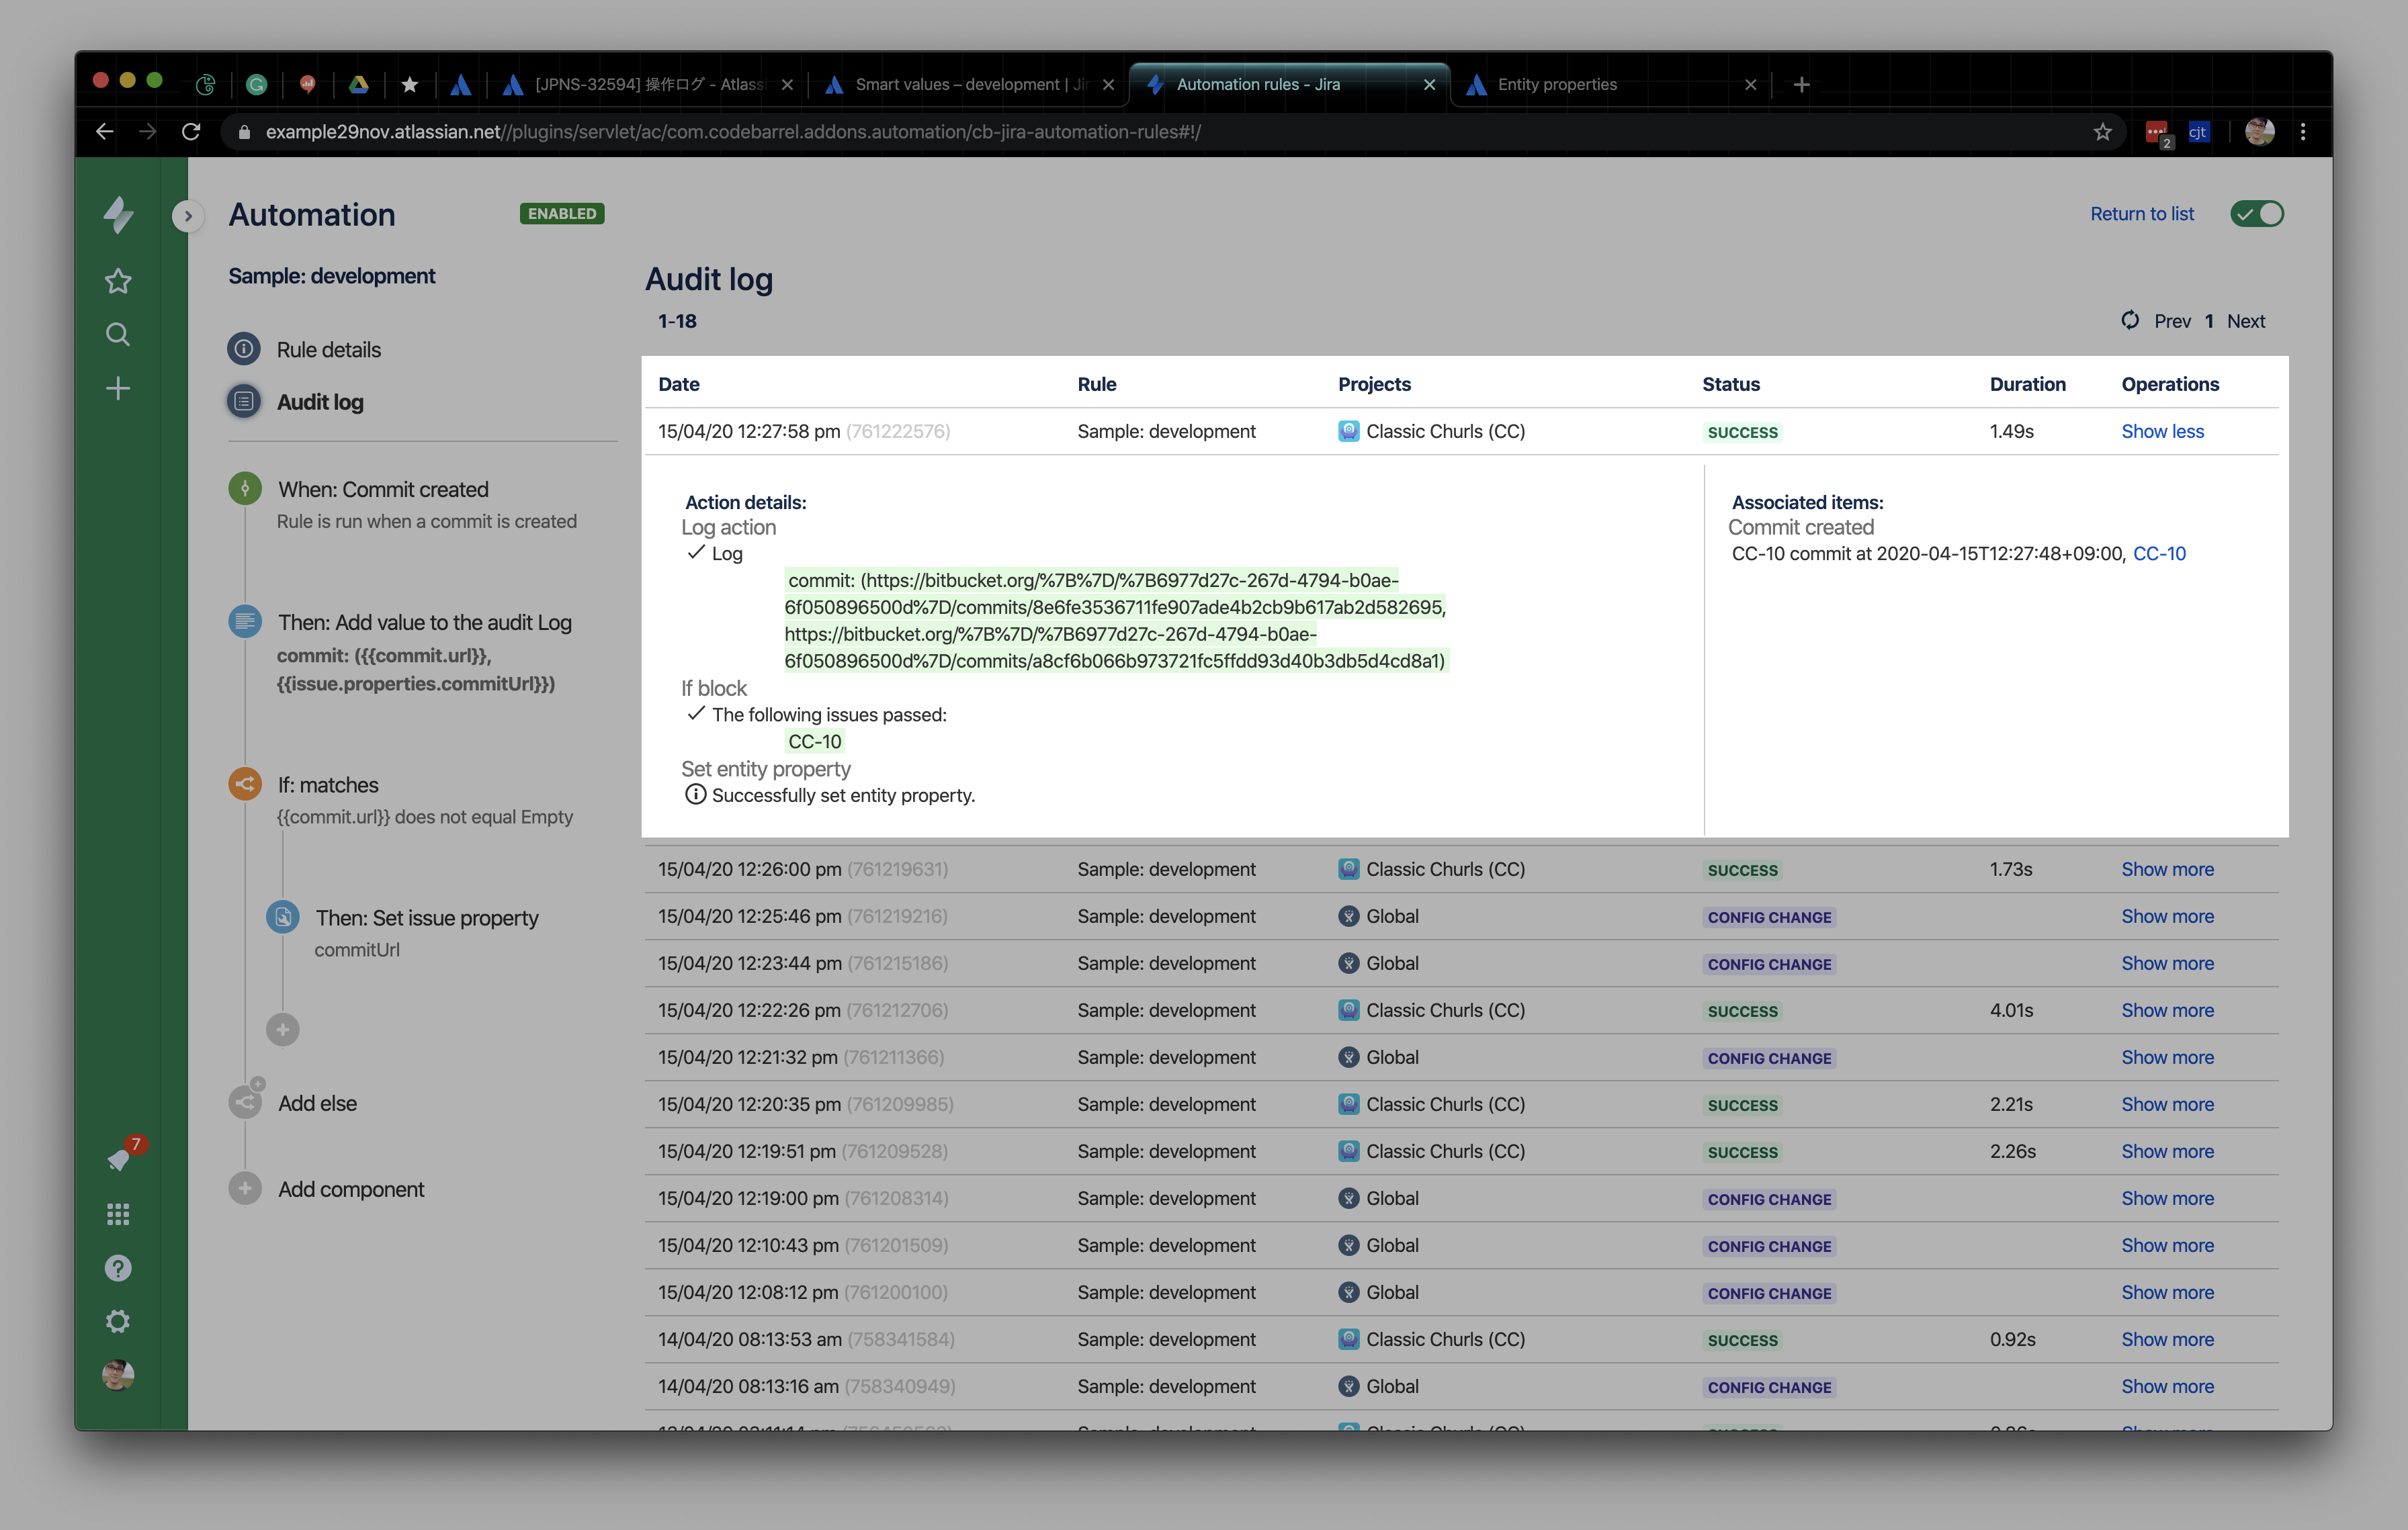Show more for 14/04/20 08:13:53 am entry
2408x1530 pixels.
[x=2167, y=1338]
